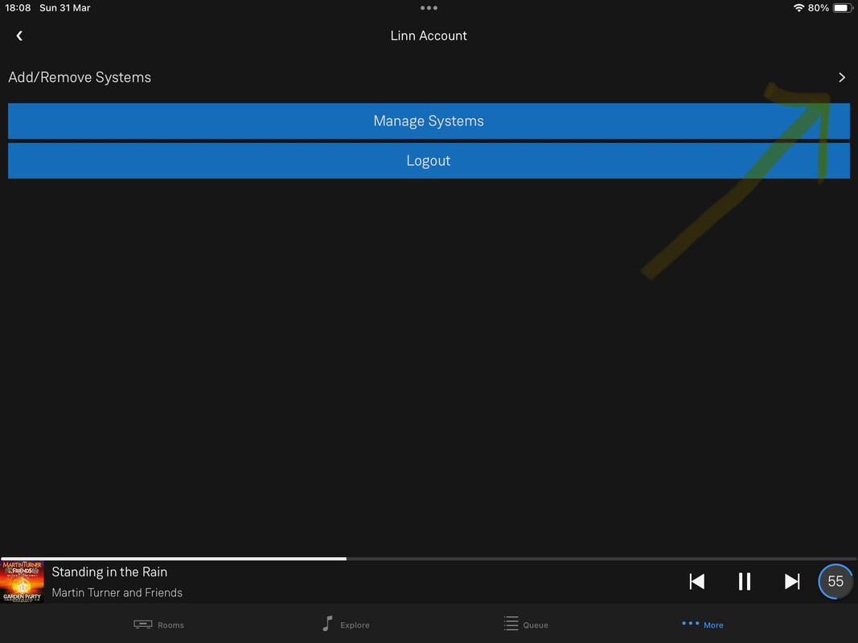This screenshot has height=643, width=858.
Task: Tap the Manage Systems button
Action: coord(429,121)
